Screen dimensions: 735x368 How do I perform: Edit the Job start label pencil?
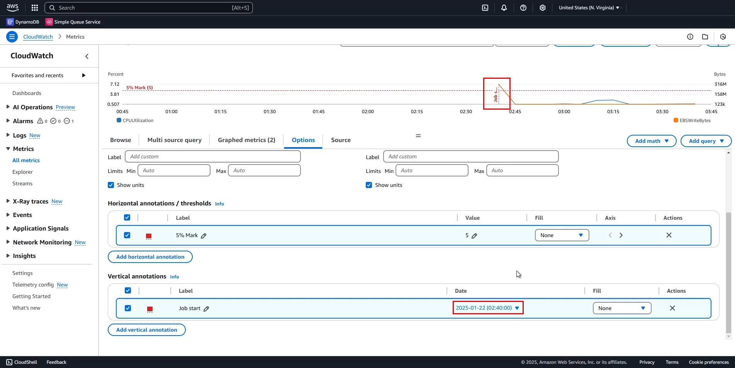coord(207,309)
